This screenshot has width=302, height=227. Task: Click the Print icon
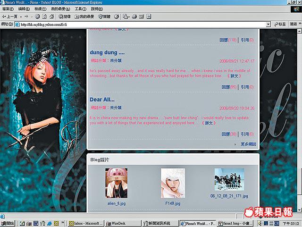pyautogui.click(x=134, y=17)
